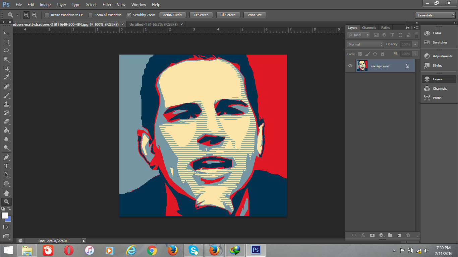Viewport: 458px width, 257px height.
Task: Select the Rectangular Marquee tool
Action: tap(6, 42)
